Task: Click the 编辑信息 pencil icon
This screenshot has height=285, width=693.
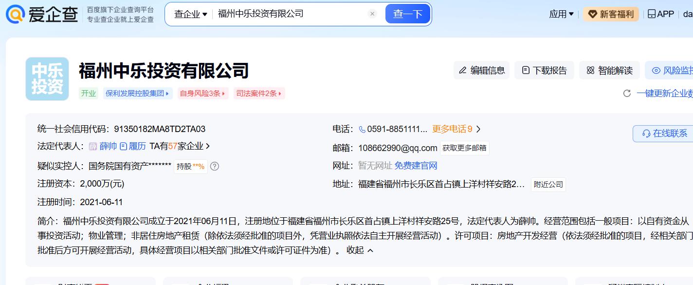Action: click(463, 71)
